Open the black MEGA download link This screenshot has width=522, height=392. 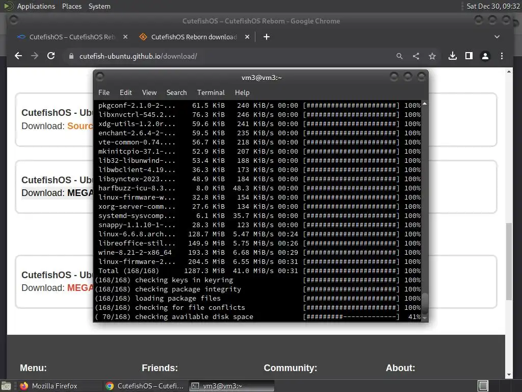80,193
